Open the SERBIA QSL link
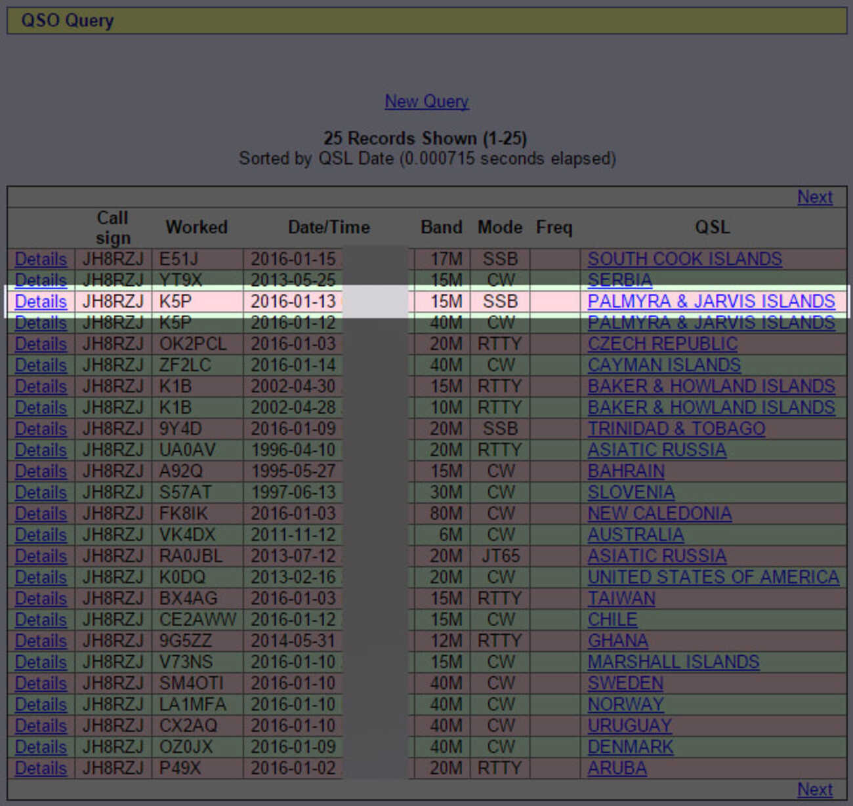This screenshot has height=806, width=853. tap(619, 280)
